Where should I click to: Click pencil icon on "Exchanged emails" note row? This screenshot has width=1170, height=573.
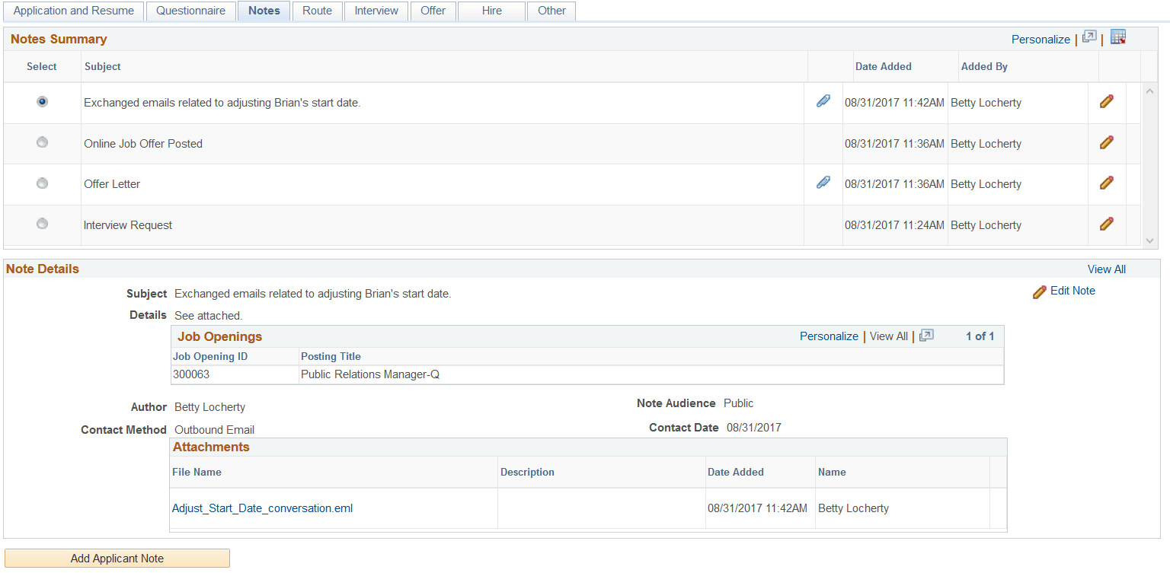point(1106,101)
